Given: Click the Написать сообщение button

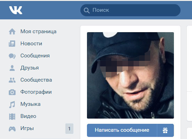Looking at the screenshot, I should (x=122, y=130).
